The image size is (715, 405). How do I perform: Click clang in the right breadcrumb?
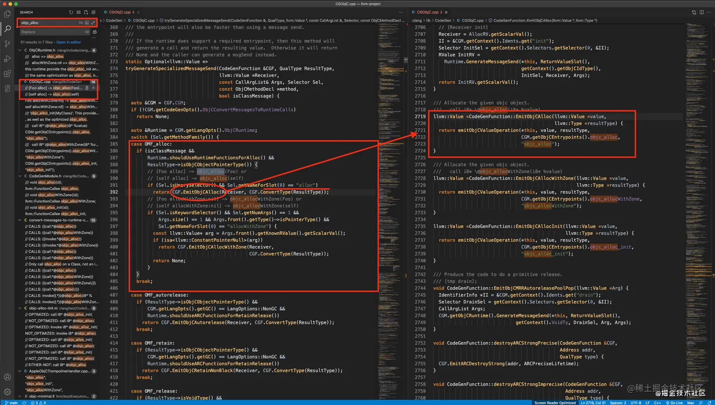(417, 20)
